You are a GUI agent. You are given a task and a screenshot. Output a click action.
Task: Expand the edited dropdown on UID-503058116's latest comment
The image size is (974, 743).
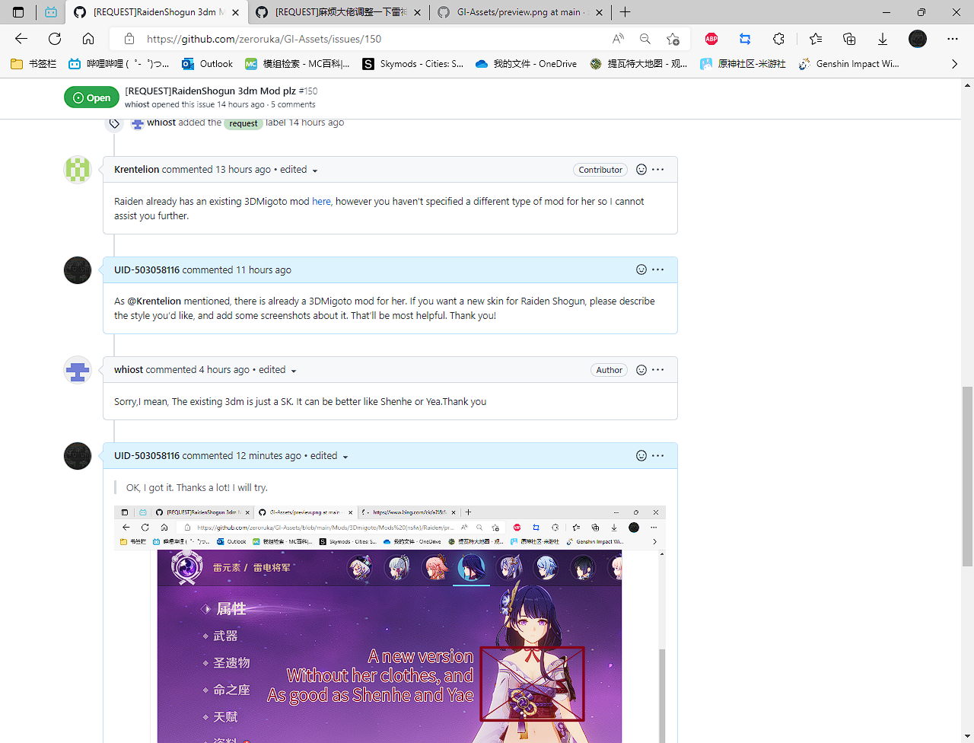click(345, 456)
